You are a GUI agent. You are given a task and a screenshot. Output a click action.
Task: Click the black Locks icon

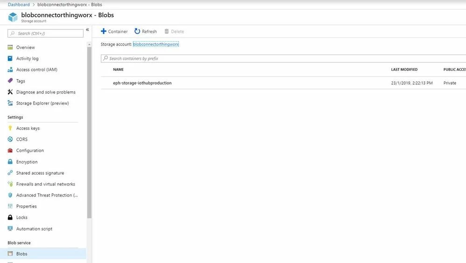click(10, 217)
